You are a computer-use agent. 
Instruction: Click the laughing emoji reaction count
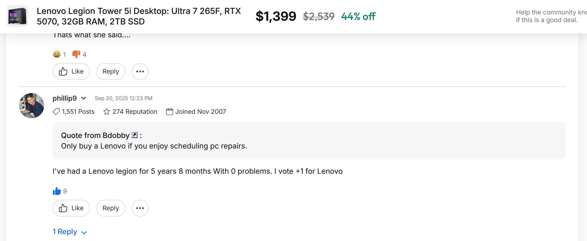click(x=64, y=54)
